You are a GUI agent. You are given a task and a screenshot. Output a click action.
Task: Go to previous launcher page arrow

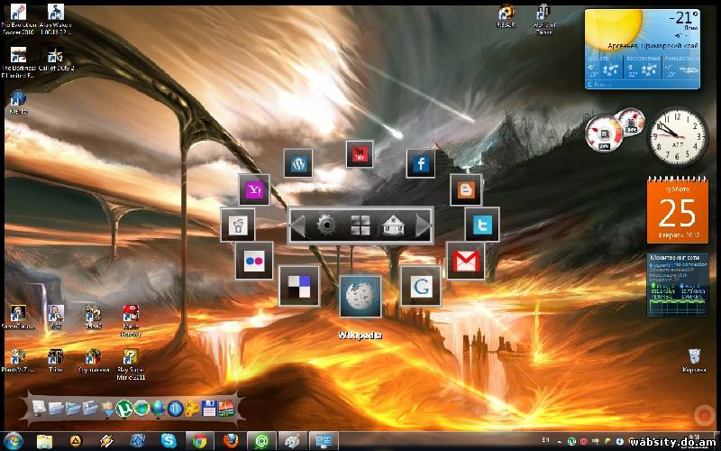(298, 225)
